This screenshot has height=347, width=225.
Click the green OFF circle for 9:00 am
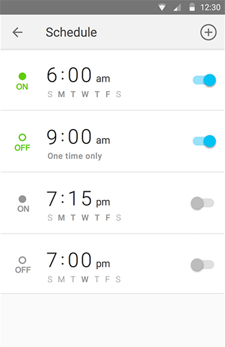pyautogui.click(x=22, y=138)
